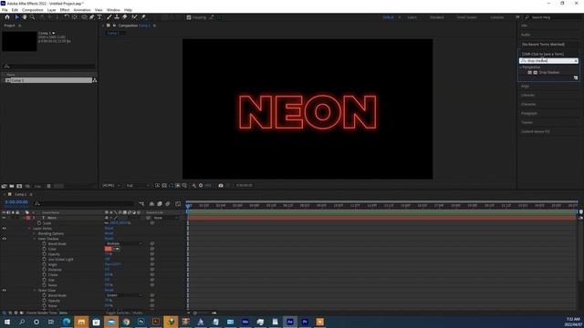584x328 pixels.
Task: Open Graph Editor icon in timeline
Action: point(178,204)
